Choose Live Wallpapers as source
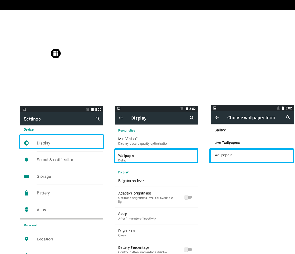The width and height of the screenshot is (295, 254). point(252,142)
